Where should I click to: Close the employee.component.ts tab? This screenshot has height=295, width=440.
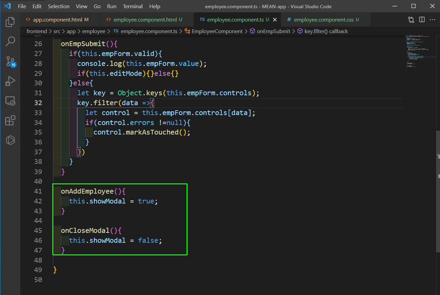coord(275,20)
